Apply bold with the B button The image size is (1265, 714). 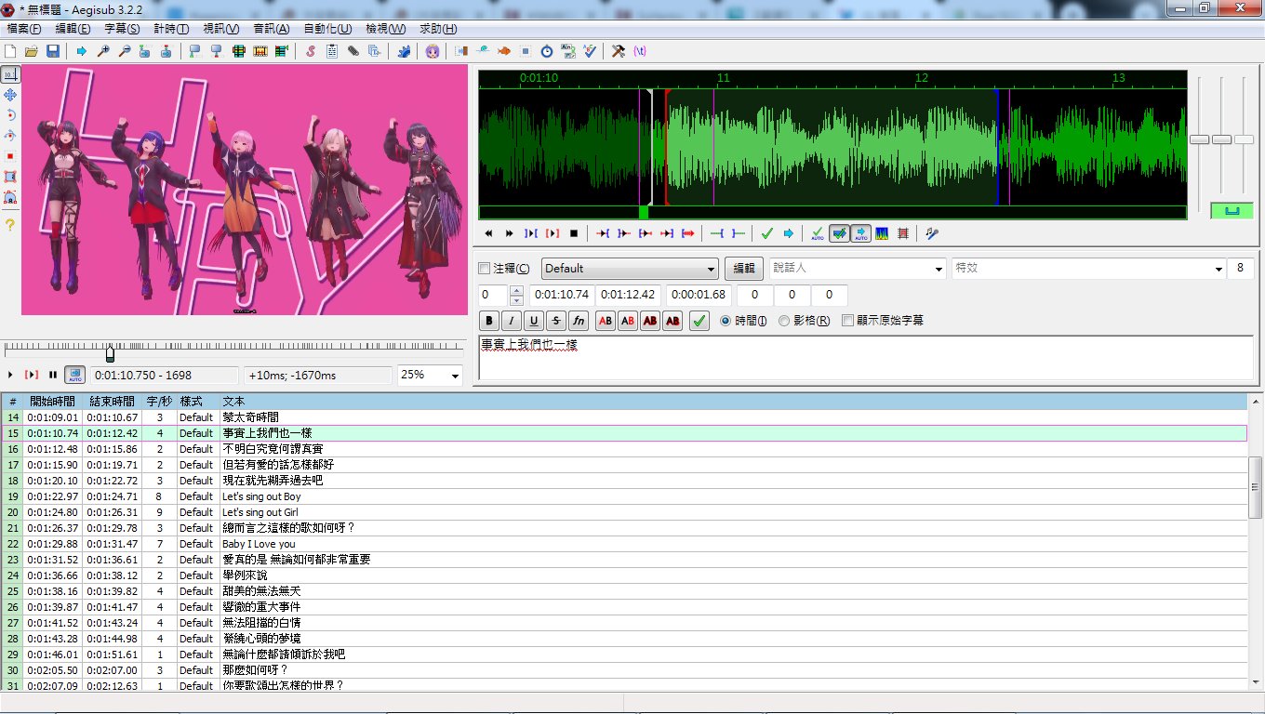click(489, 321)
